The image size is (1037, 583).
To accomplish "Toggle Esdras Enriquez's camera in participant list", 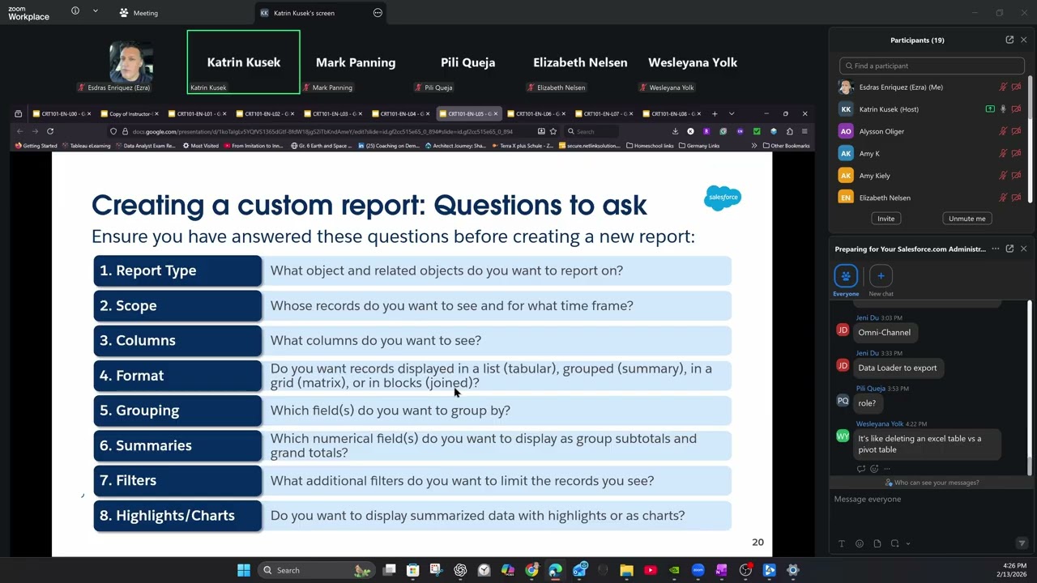I will (1016, 87).
